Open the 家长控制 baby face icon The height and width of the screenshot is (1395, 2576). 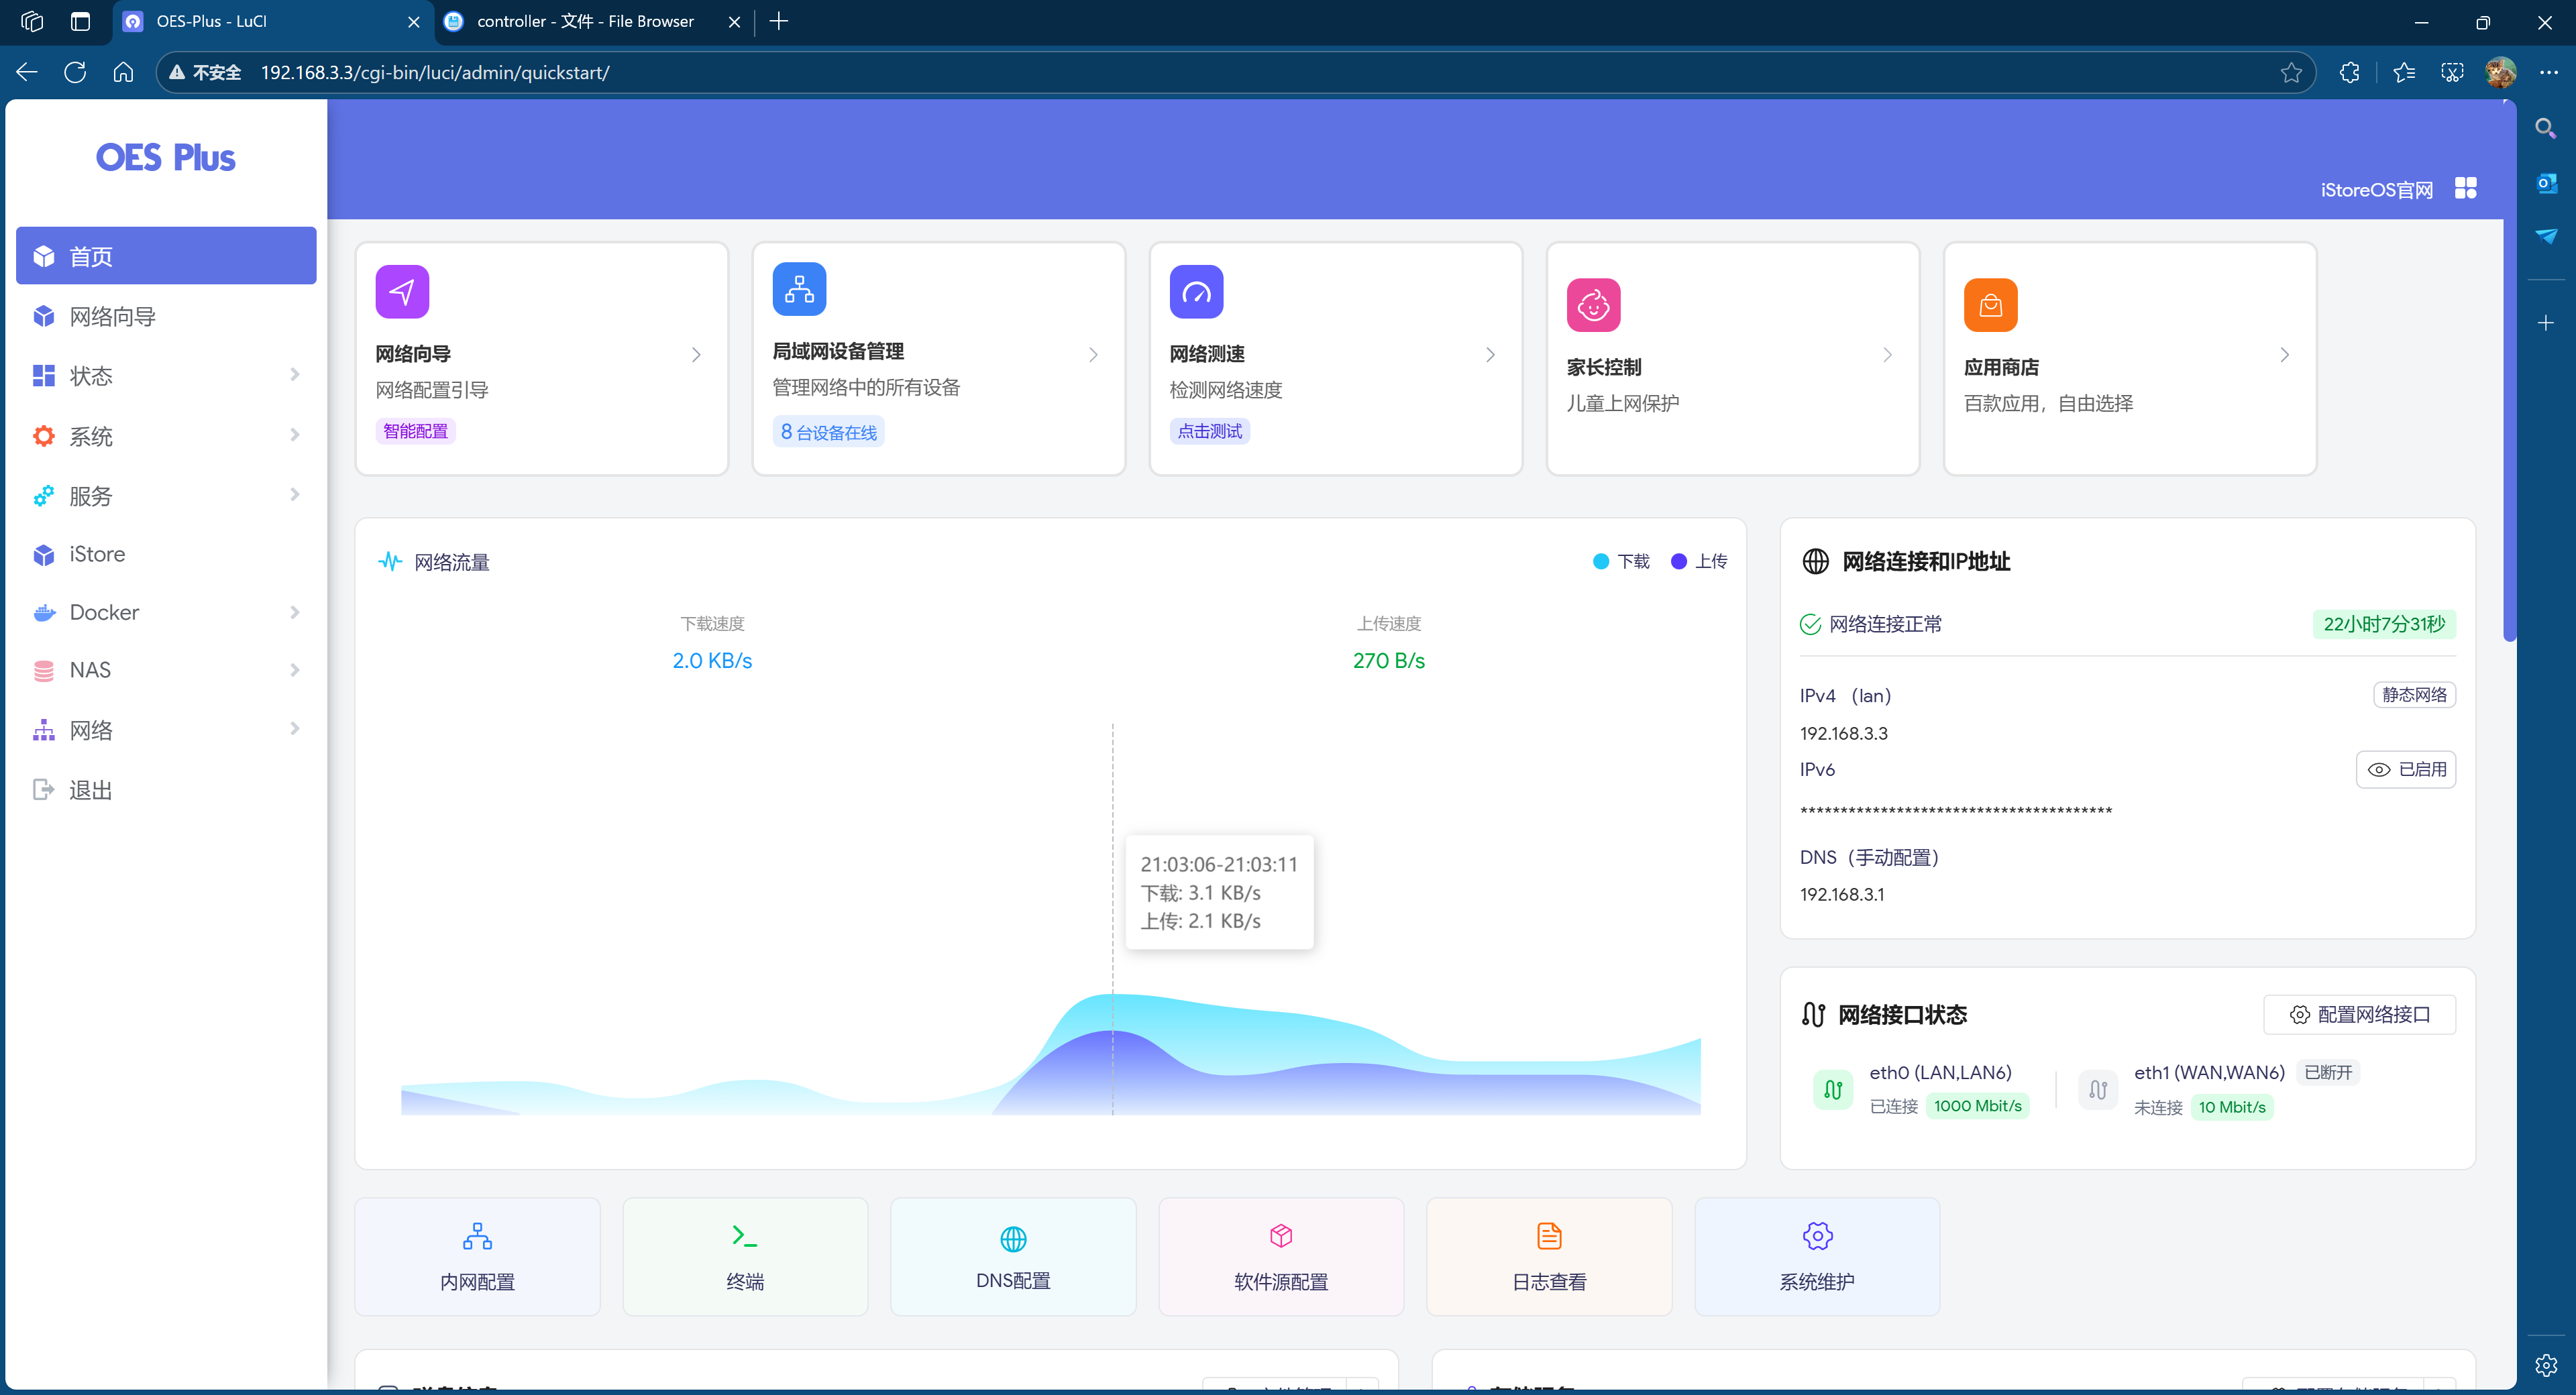tap(1593, 305)
